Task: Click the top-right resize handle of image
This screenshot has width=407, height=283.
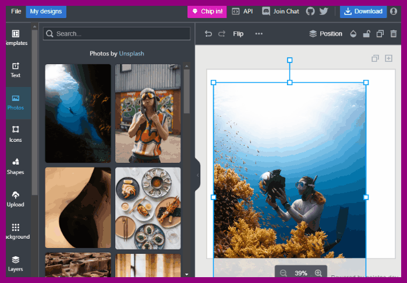Action: click(x=366, y=82)
